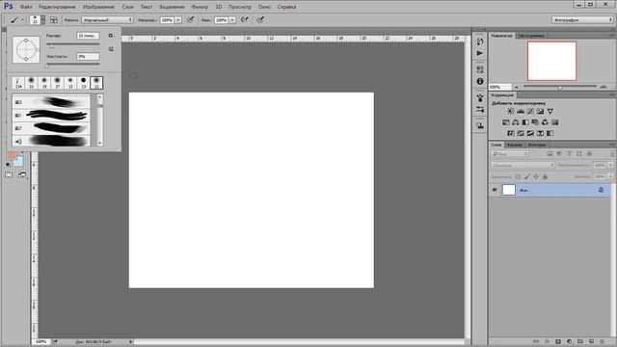
Task: Select the hard round brush 13
Action: coord(84,83)
